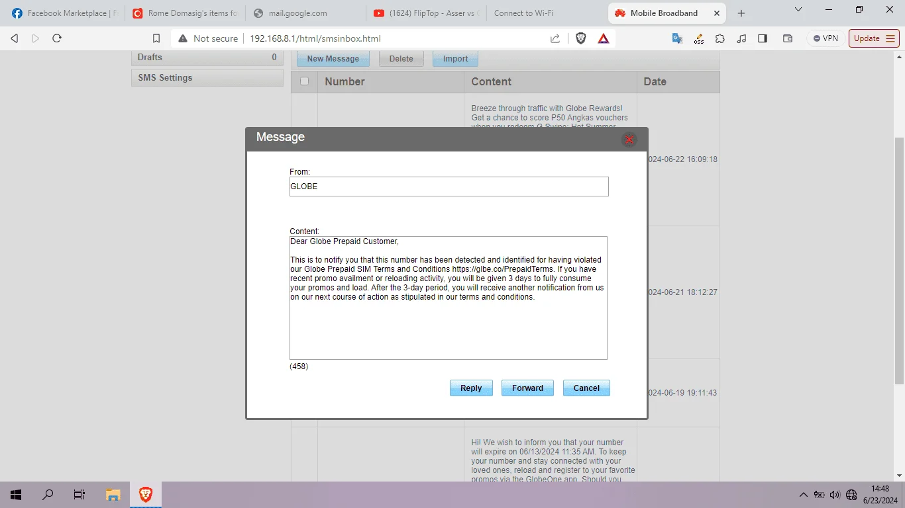Click the Delete button above the table
The image size is (905, 508).
401,59
